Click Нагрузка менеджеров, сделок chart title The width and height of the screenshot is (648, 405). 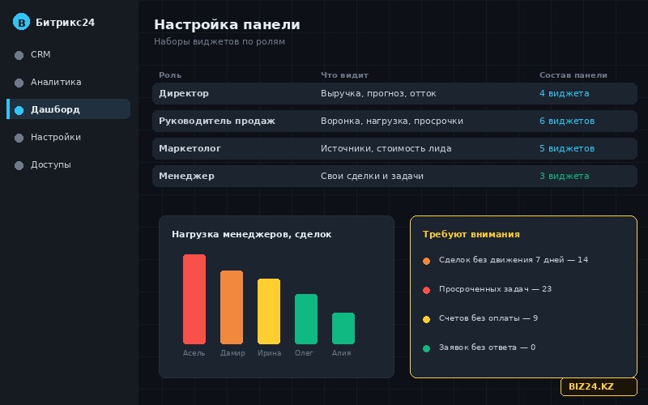click(x=251, y=234)
